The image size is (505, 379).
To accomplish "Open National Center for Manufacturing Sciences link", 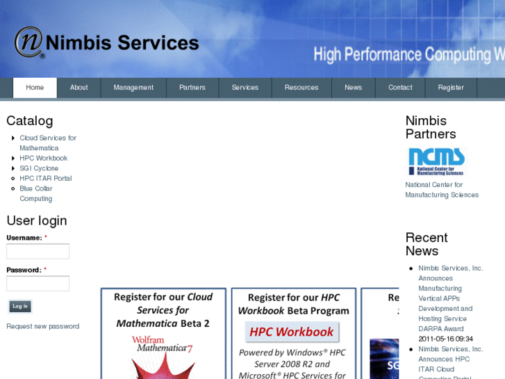I will click(x=442, y=190).
